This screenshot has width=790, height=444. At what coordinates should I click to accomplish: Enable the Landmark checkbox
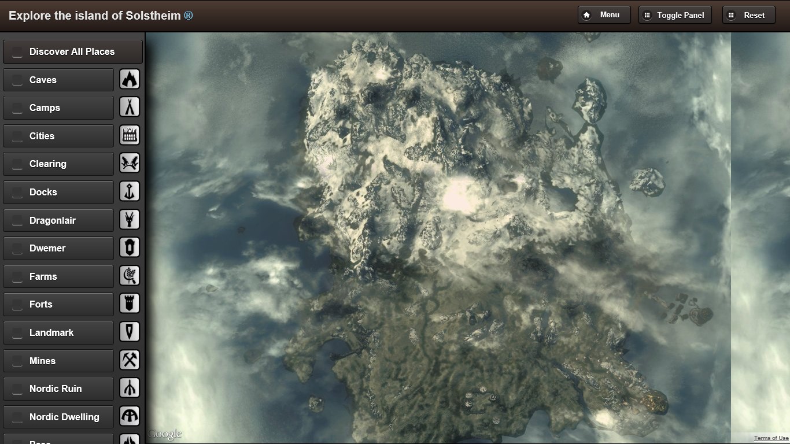click(17, 333)
